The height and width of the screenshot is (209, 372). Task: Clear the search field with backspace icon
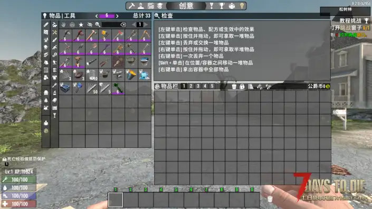coord(123,24)
